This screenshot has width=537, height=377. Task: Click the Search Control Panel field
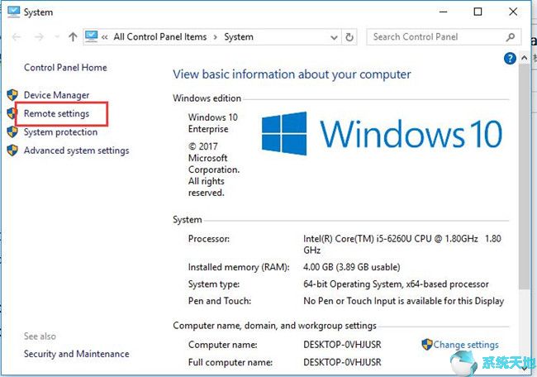coord(444,36)
